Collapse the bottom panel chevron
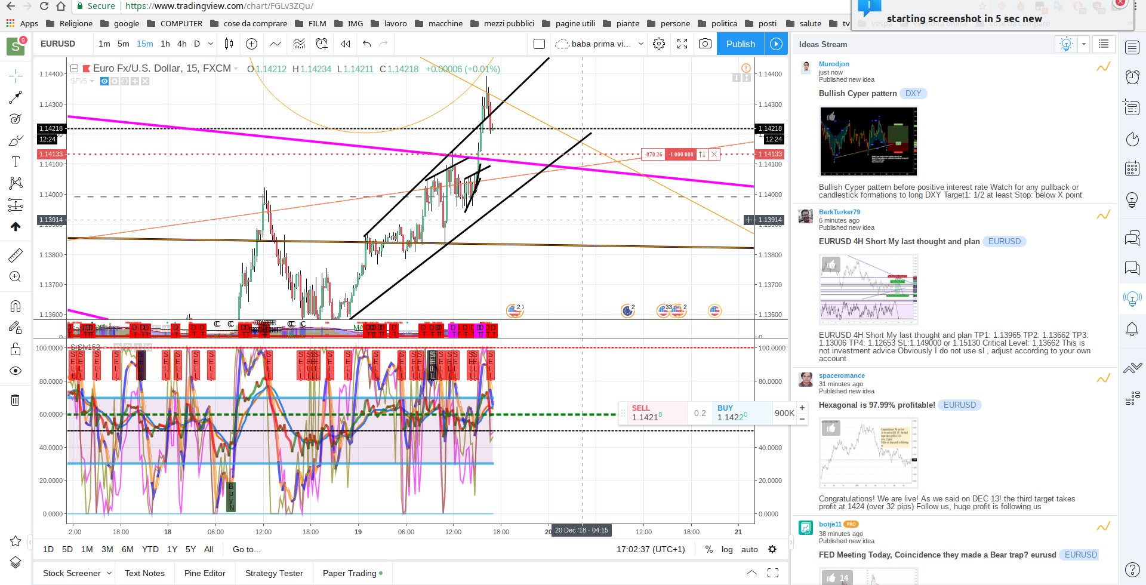The image size is (1146, 585). [751, 572]
